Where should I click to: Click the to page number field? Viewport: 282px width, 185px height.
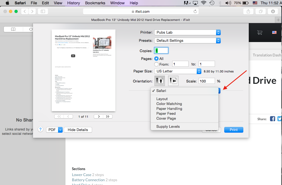pyautogui.click(x=207, y=64)
